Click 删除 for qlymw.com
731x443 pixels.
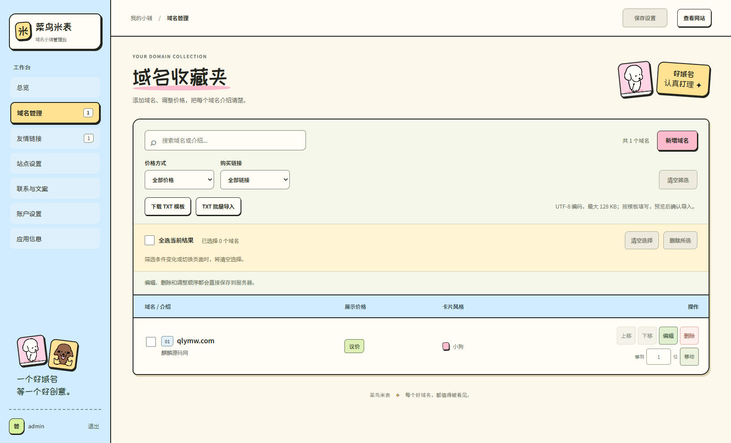click(689, 336)
